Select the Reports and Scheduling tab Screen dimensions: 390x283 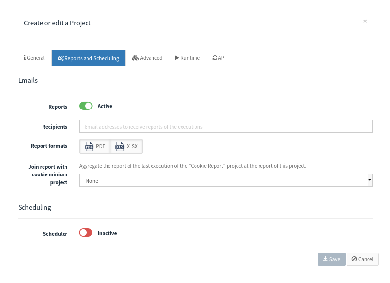click(x=88, y=58)
